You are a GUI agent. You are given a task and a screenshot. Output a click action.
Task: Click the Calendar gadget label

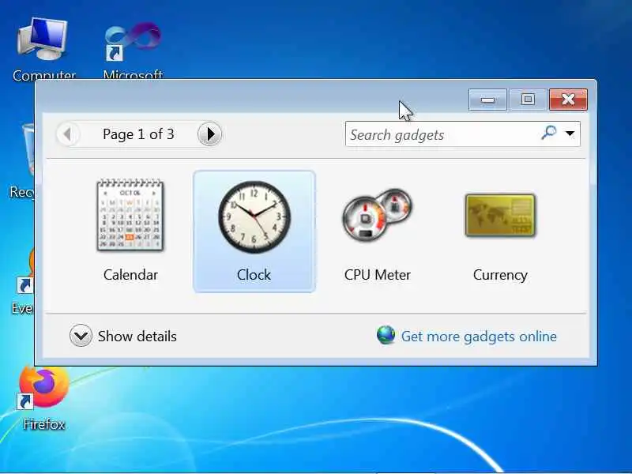tap(130, 275)
